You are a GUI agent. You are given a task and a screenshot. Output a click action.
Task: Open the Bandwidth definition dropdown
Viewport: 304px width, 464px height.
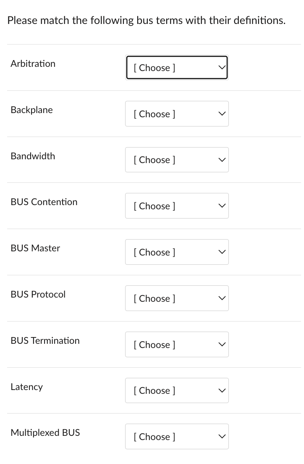pos(177,160)
